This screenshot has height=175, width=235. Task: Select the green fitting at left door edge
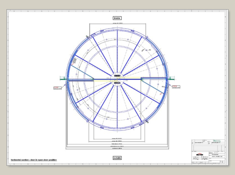coord(63,79)
